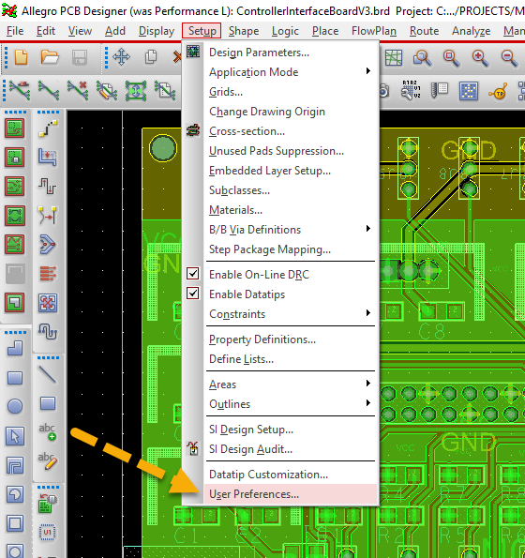Open the Analyze menu
The width and height of the screenshot is (525, 558).
tap(471, 31)
